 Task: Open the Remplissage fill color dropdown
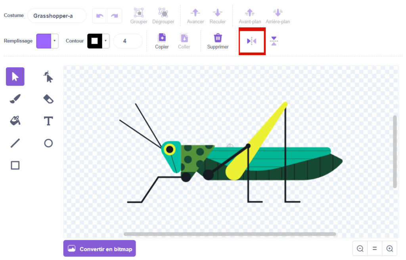(x=55, y=41)
